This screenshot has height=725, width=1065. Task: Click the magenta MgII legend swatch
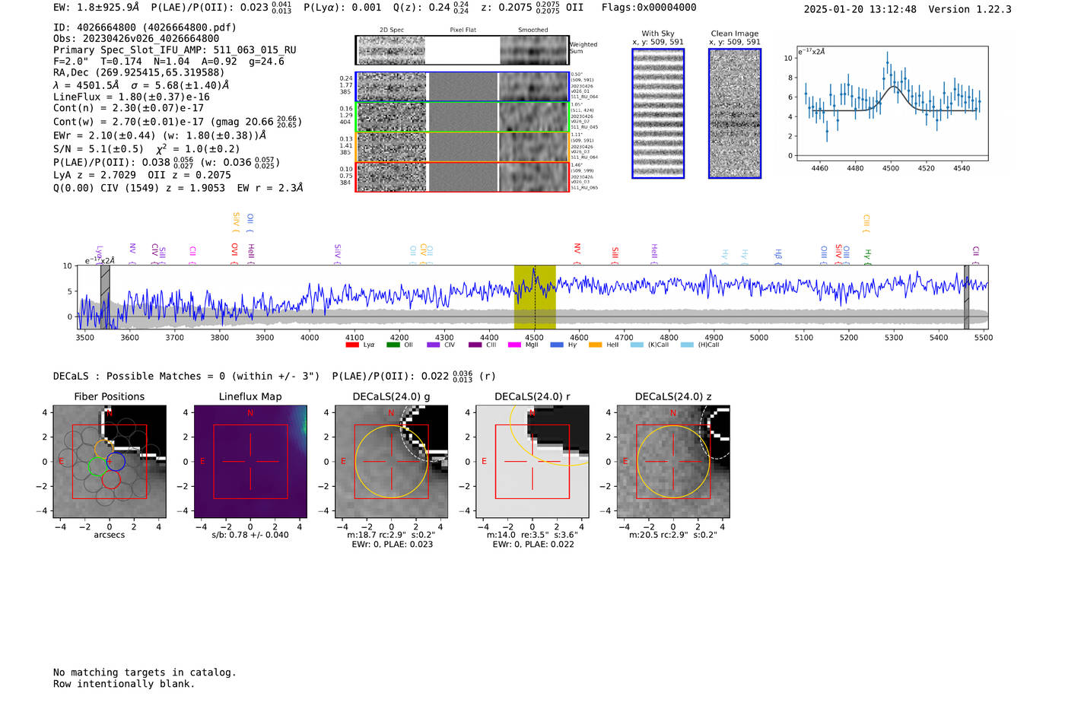click(514, 345)
